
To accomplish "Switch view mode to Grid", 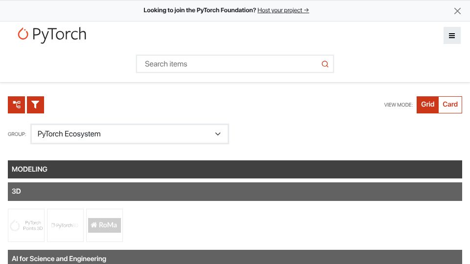I will pyautogui.click(x=427, y=105).
